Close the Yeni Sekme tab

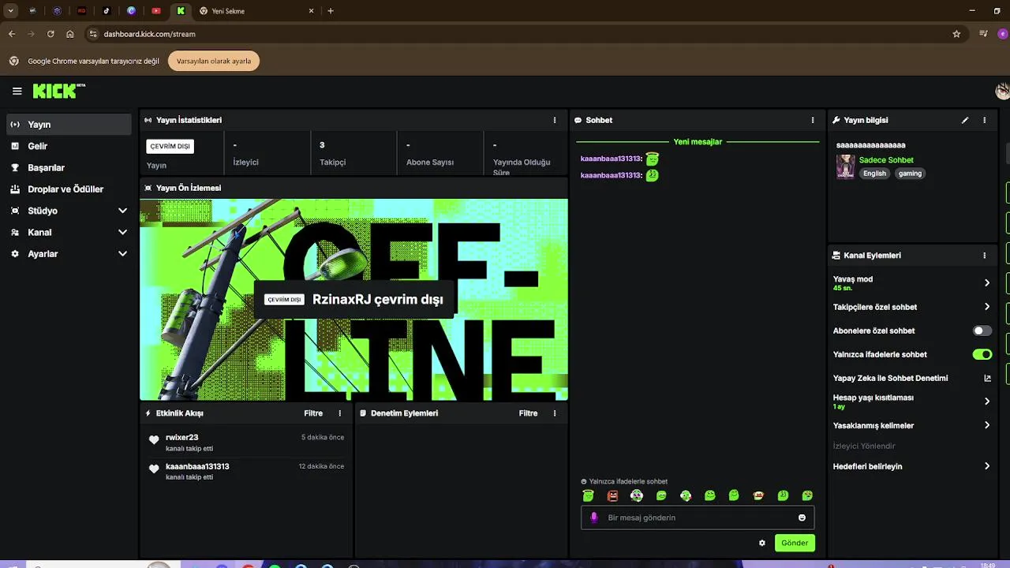tap(311, 11)
